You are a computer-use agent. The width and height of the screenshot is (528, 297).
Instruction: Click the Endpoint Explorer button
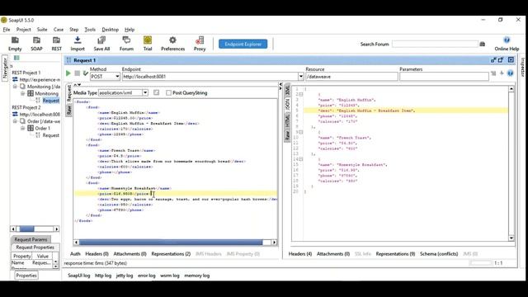243,44
